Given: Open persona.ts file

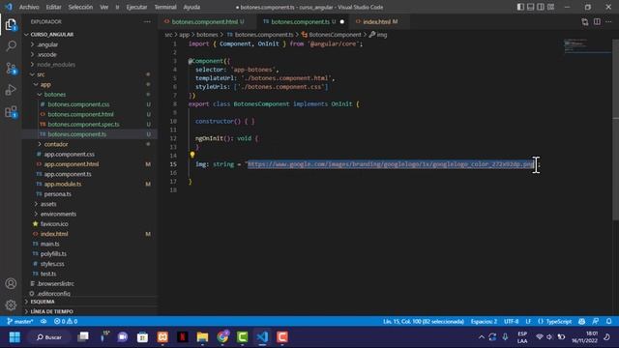Looking at the screenshot, I should tap(58, 194).
